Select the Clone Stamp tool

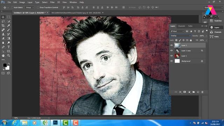(x=3, y=34)
